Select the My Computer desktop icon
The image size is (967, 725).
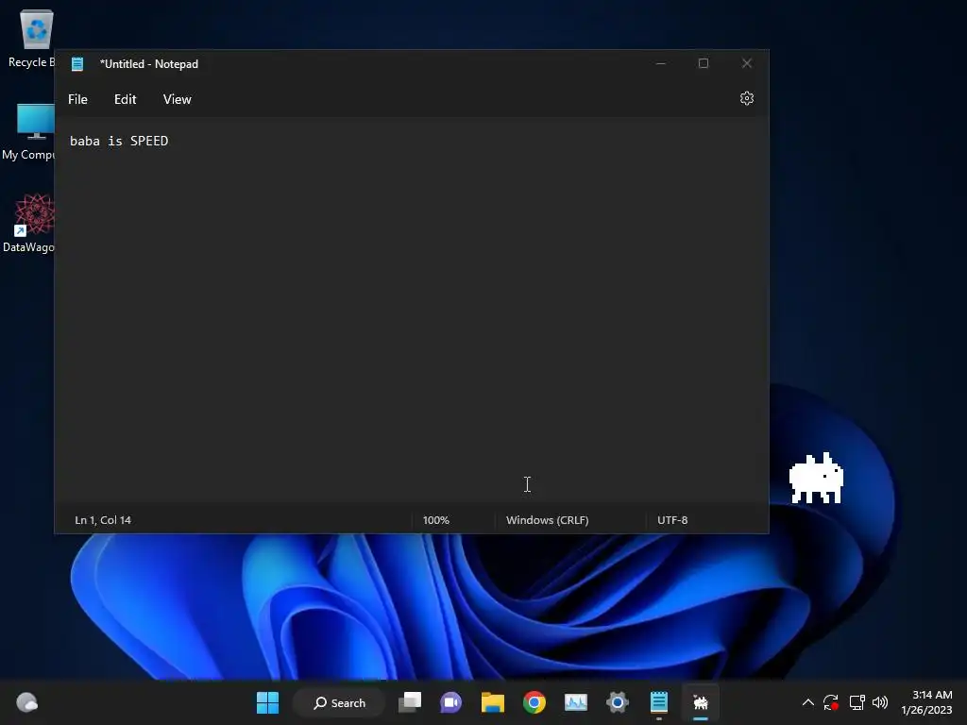point(29,132)
